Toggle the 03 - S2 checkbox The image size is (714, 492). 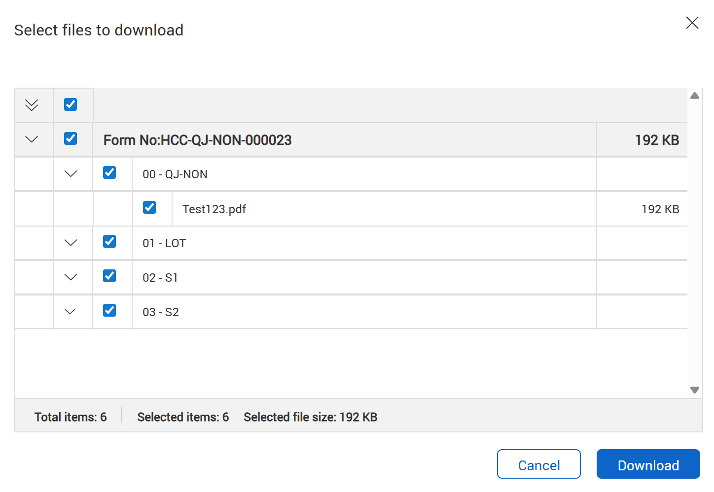coord(109,310)
